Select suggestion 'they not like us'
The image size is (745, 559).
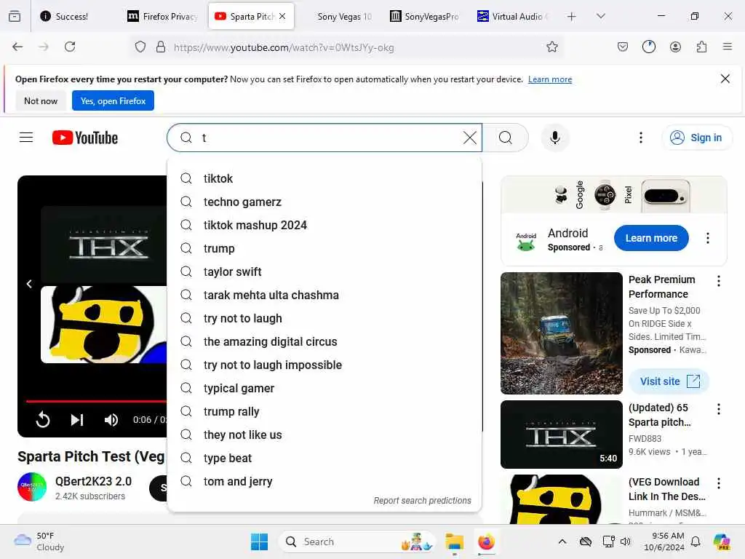tap(324, 435)
